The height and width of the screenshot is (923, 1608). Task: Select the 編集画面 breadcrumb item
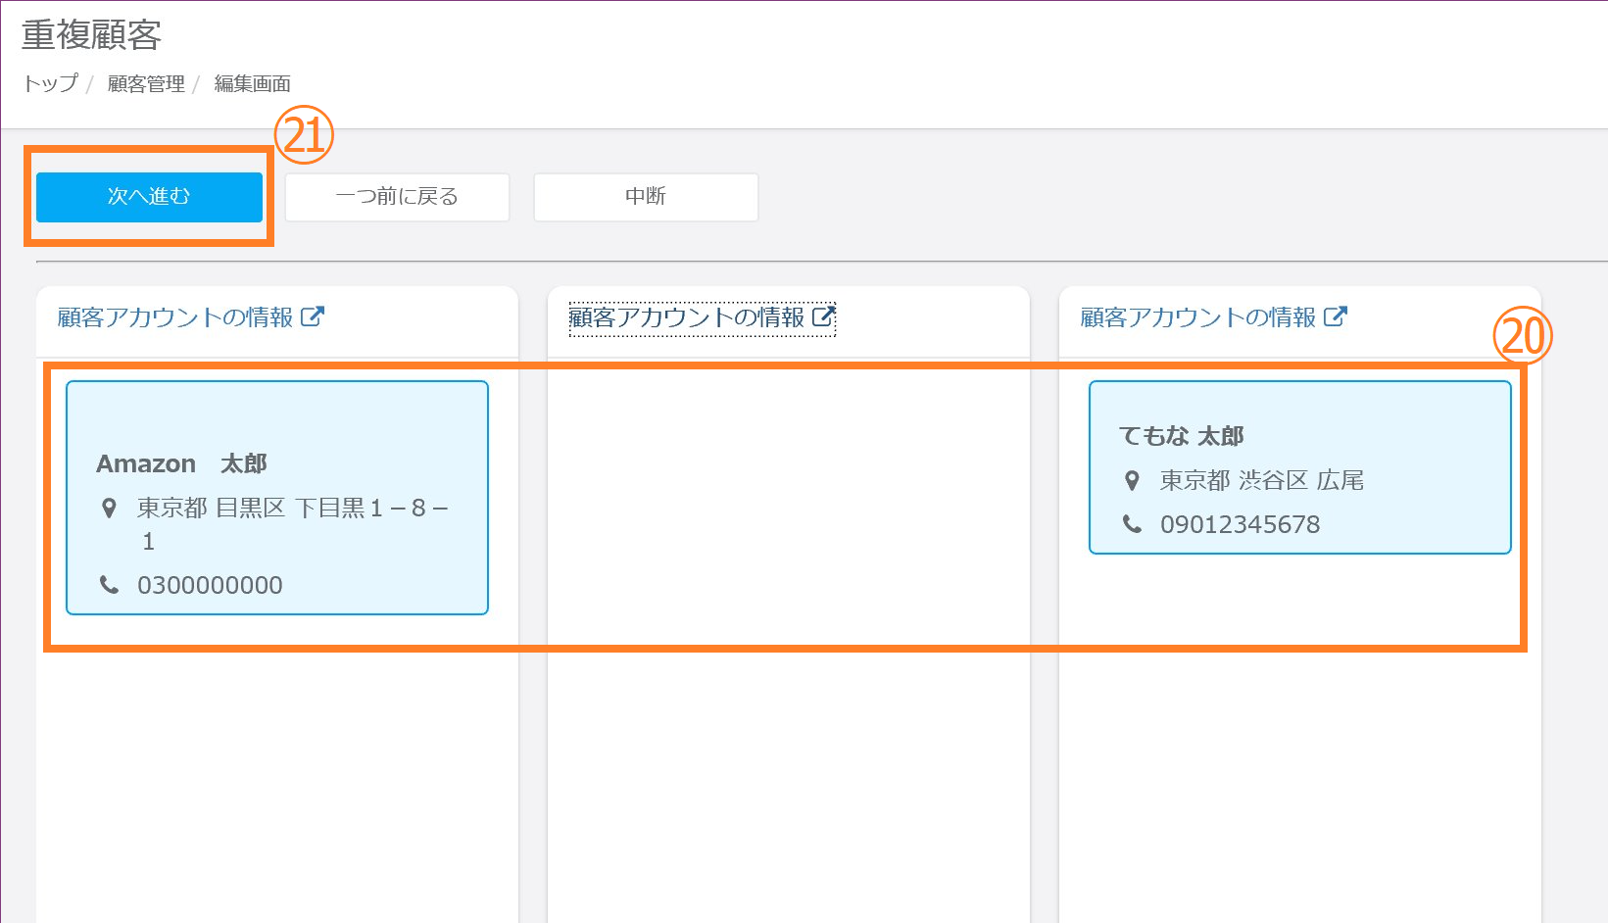252,84
